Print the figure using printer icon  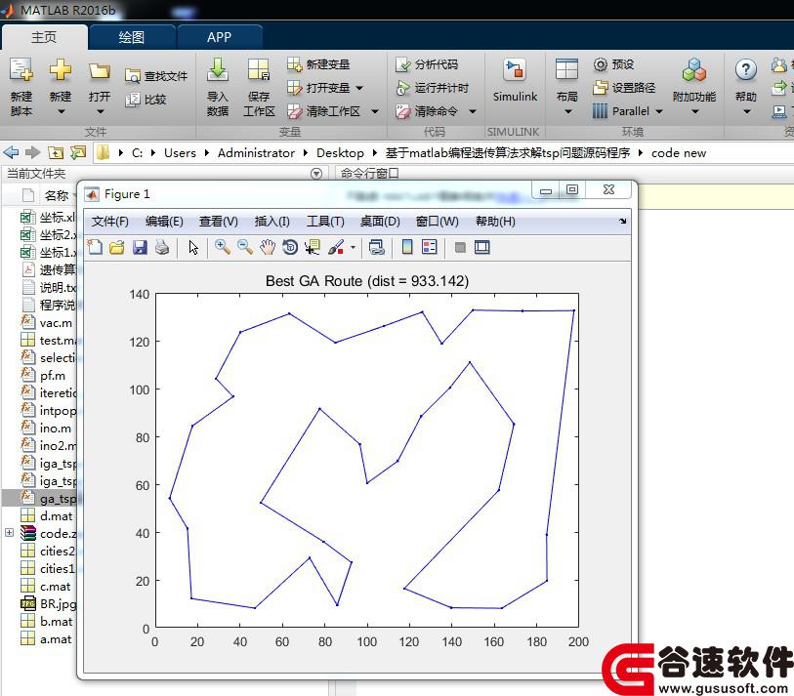(x=162, y=247)
